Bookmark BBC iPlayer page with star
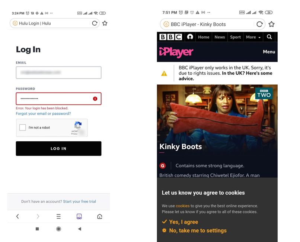The height and width of the screenshot is (242, 300). tap(271, 24)
